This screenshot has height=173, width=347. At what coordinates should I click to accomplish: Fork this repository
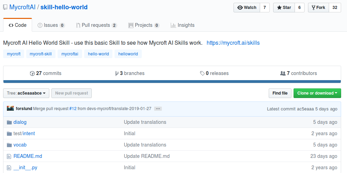tap(318, 8)
